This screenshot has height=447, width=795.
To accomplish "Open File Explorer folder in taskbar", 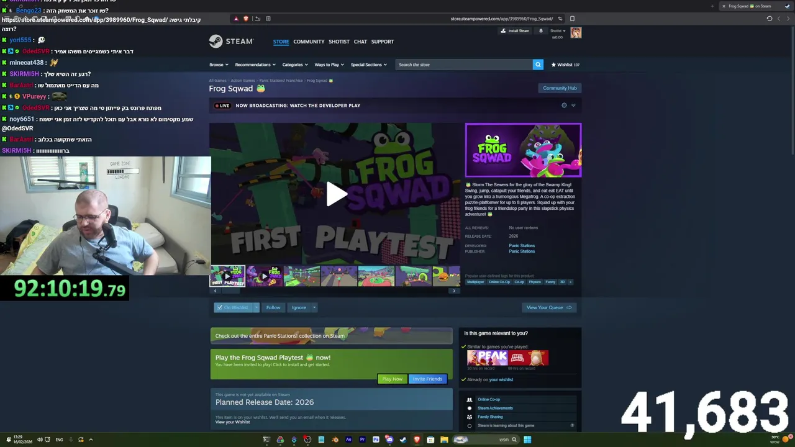I will [444, 440].
